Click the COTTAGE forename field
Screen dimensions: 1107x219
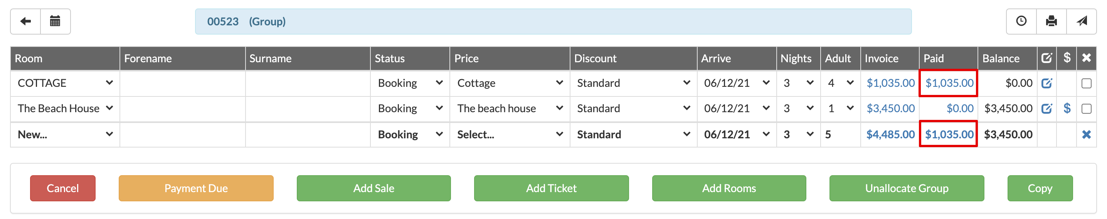182,83
